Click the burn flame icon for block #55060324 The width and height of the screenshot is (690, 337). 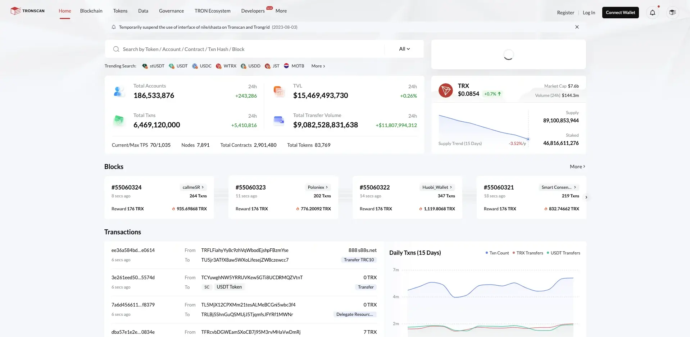pyautogui.click(x=173, y=209)
